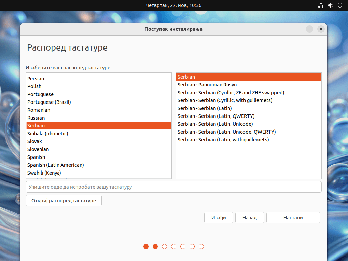Select Russian in the language list

click(99, 118)
